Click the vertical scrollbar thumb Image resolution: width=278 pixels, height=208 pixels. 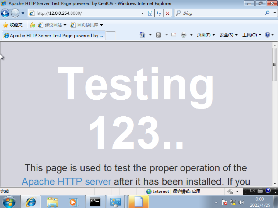click(275, 64)
